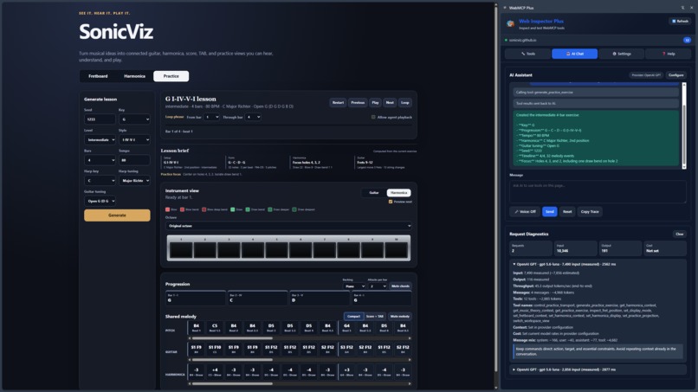Open the Settings tab in Web Inspector
Image resolution: width=698 pixels, height=392 pixels.
coord(622,54)
